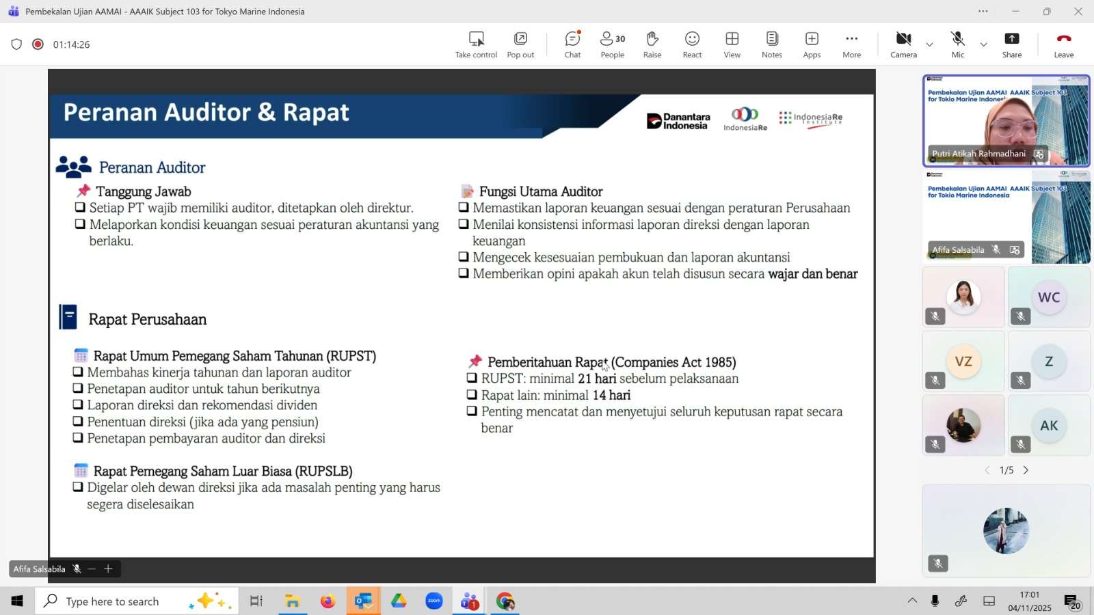Click the Share screen icon
The image size is (1094, 615).
1012,44
